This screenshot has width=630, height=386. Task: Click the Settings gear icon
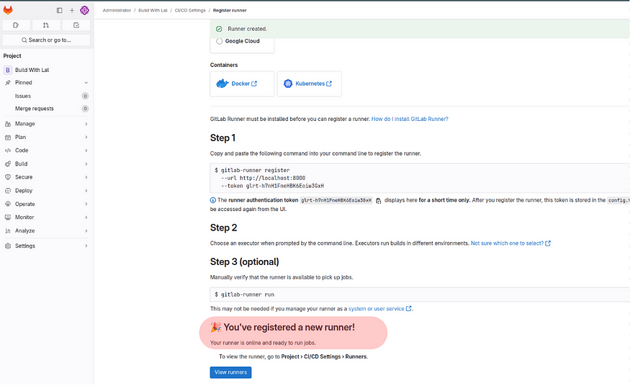tap(8, 246)
